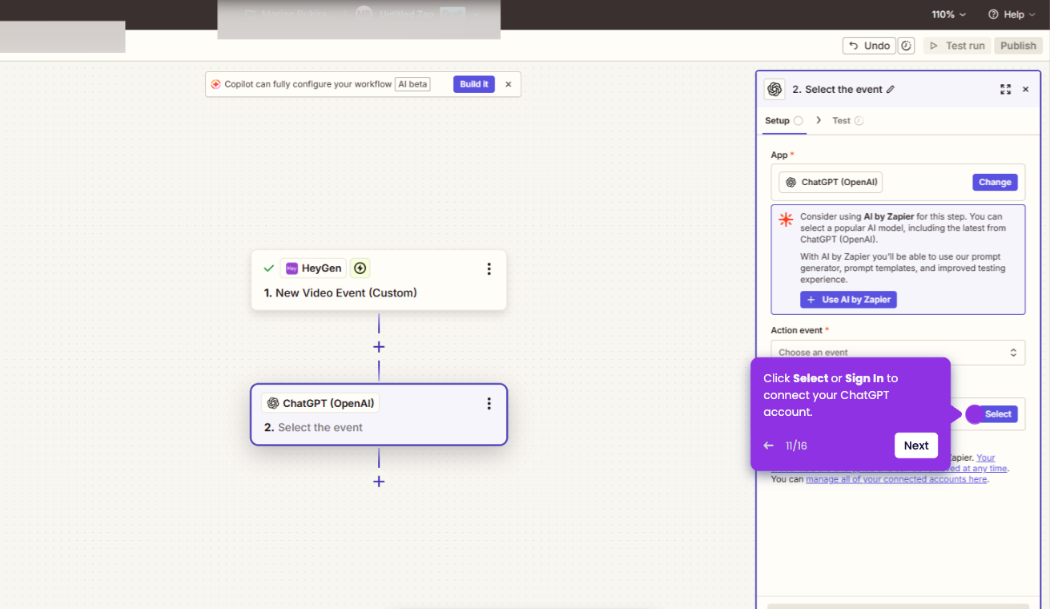Click the '2. Select the event' text in the ChatGPT step
This screenshot has width=1050, height=609.
coord(313,428)
